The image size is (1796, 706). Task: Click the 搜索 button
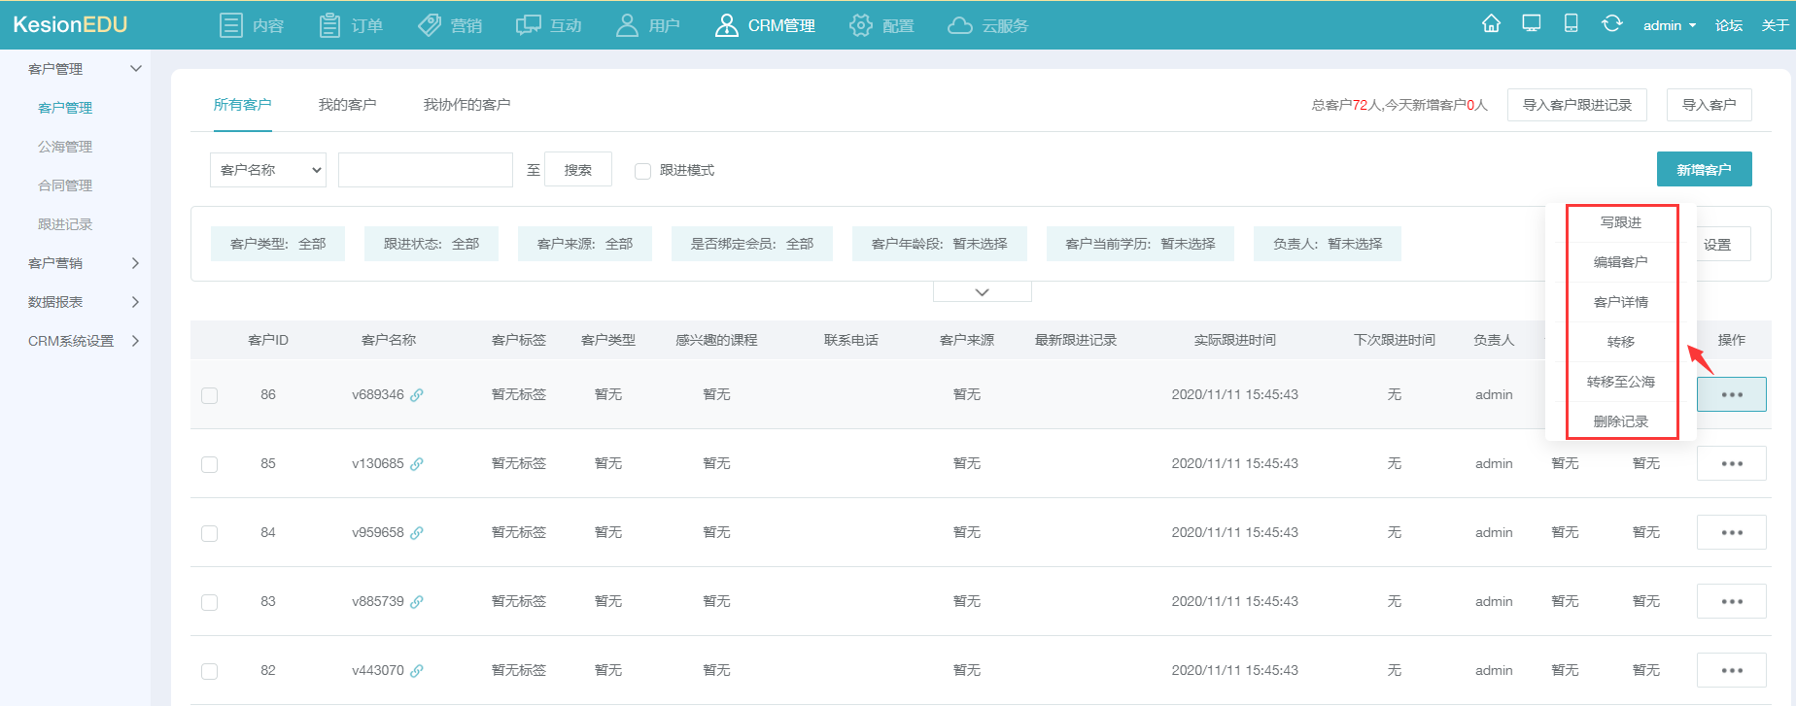point(578,169)
